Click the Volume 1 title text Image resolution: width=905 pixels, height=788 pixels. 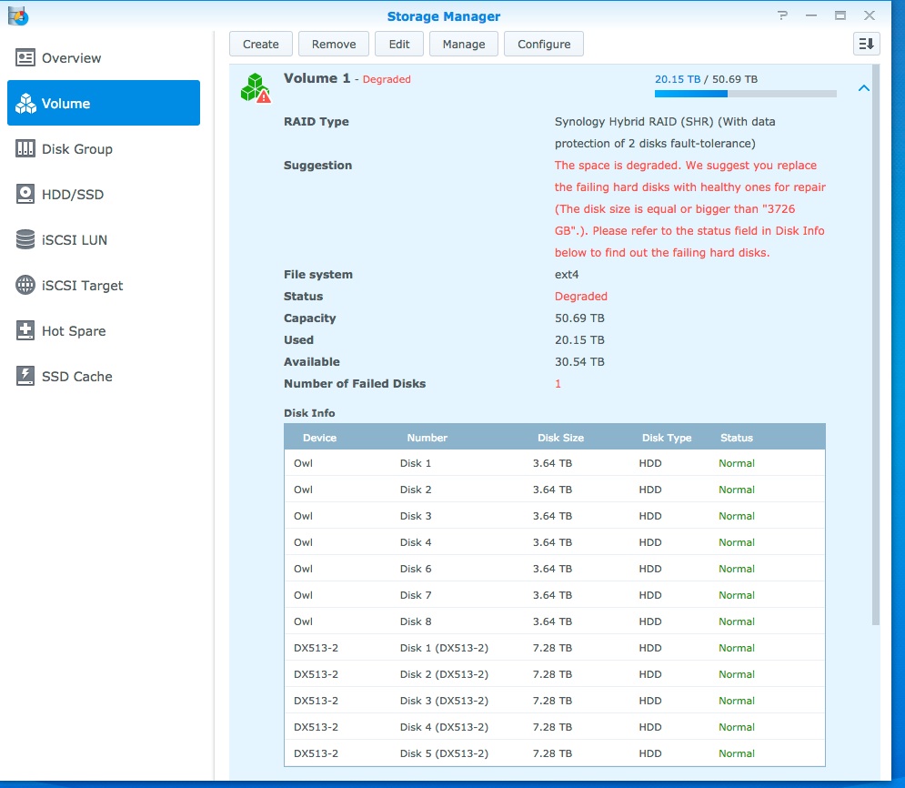pos(317,78)
